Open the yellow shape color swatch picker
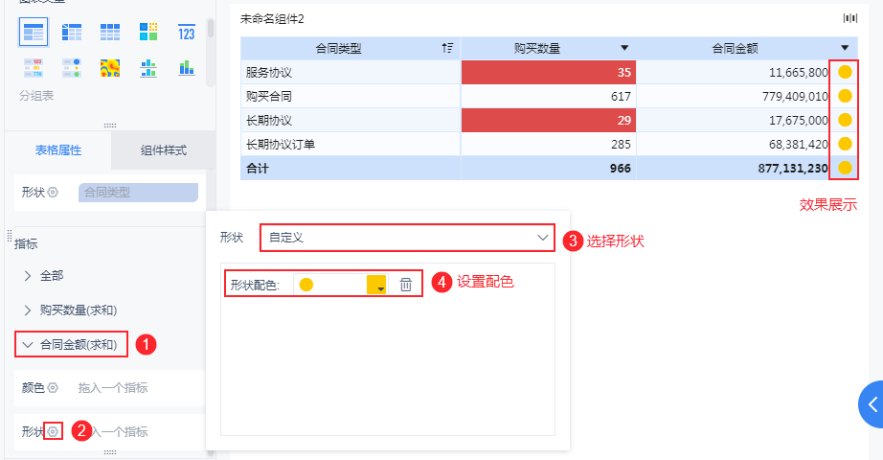 click(x=376, y=285)
